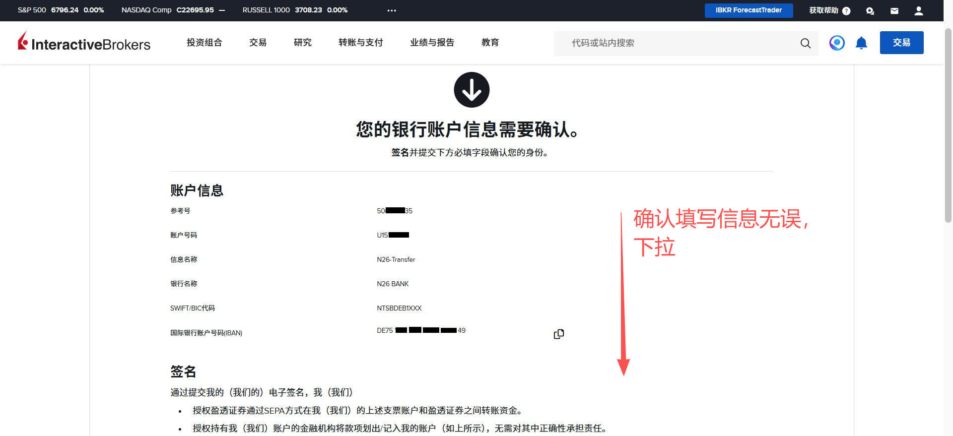Click the blue 交易 button
Image resolution: width=953 pixels, height=436 pixels.
click(901, 43)
